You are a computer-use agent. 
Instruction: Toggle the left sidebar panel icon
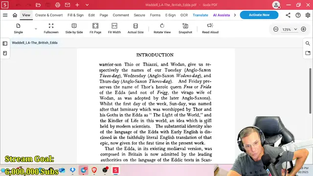[x=5, y=44]
